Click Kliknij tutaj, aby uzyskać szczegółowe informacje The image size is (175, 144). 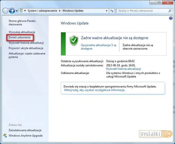point(95,90)
